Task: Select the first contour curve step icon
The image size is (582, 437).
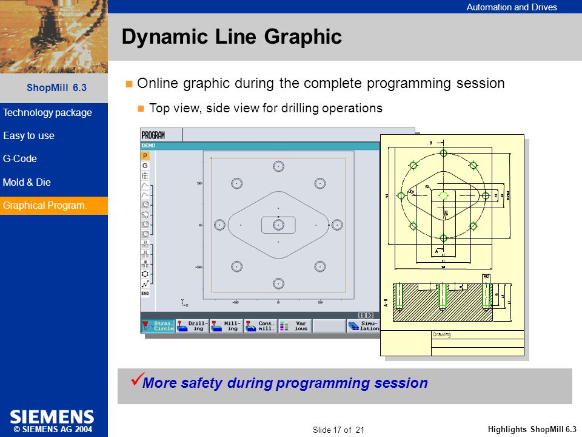Action: point(145,186)
